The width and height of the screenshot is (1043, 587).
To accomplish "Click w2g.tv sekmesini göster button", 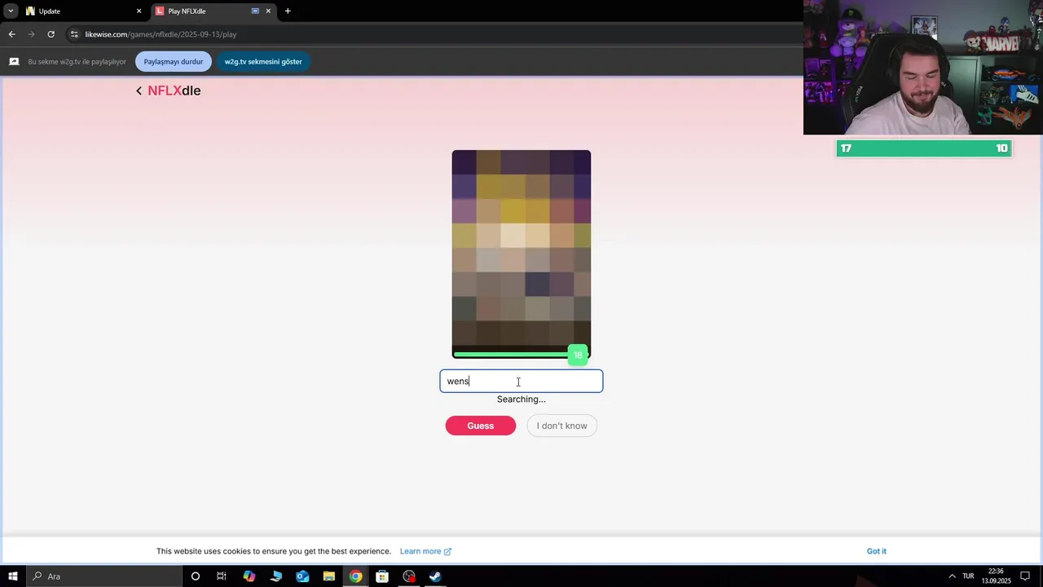I will coord(263,62).
